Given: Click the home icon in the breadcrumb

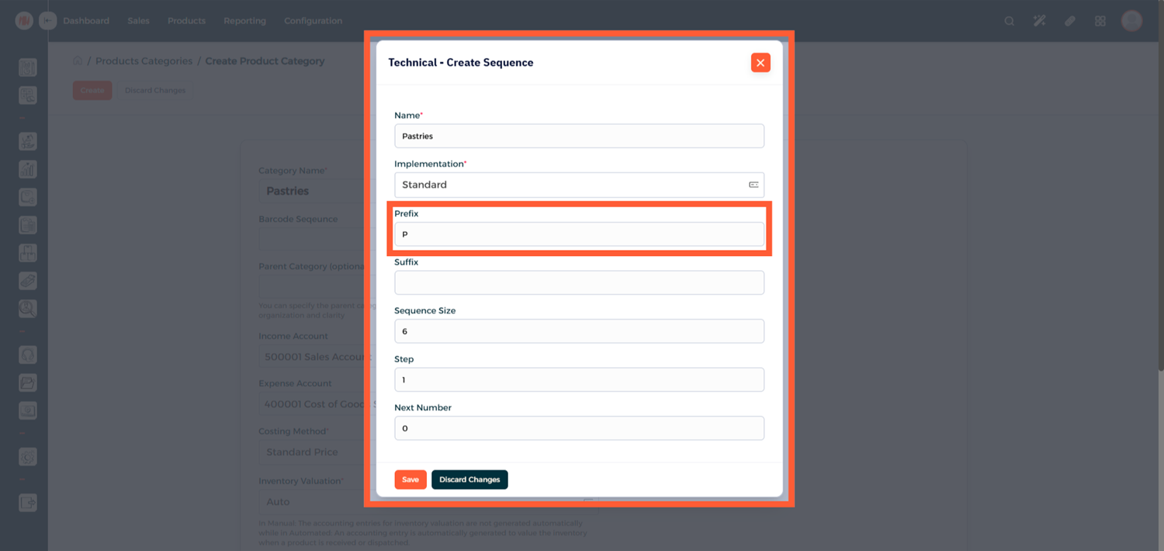Looking at the screenshot, I should click(x=78, y=61).
